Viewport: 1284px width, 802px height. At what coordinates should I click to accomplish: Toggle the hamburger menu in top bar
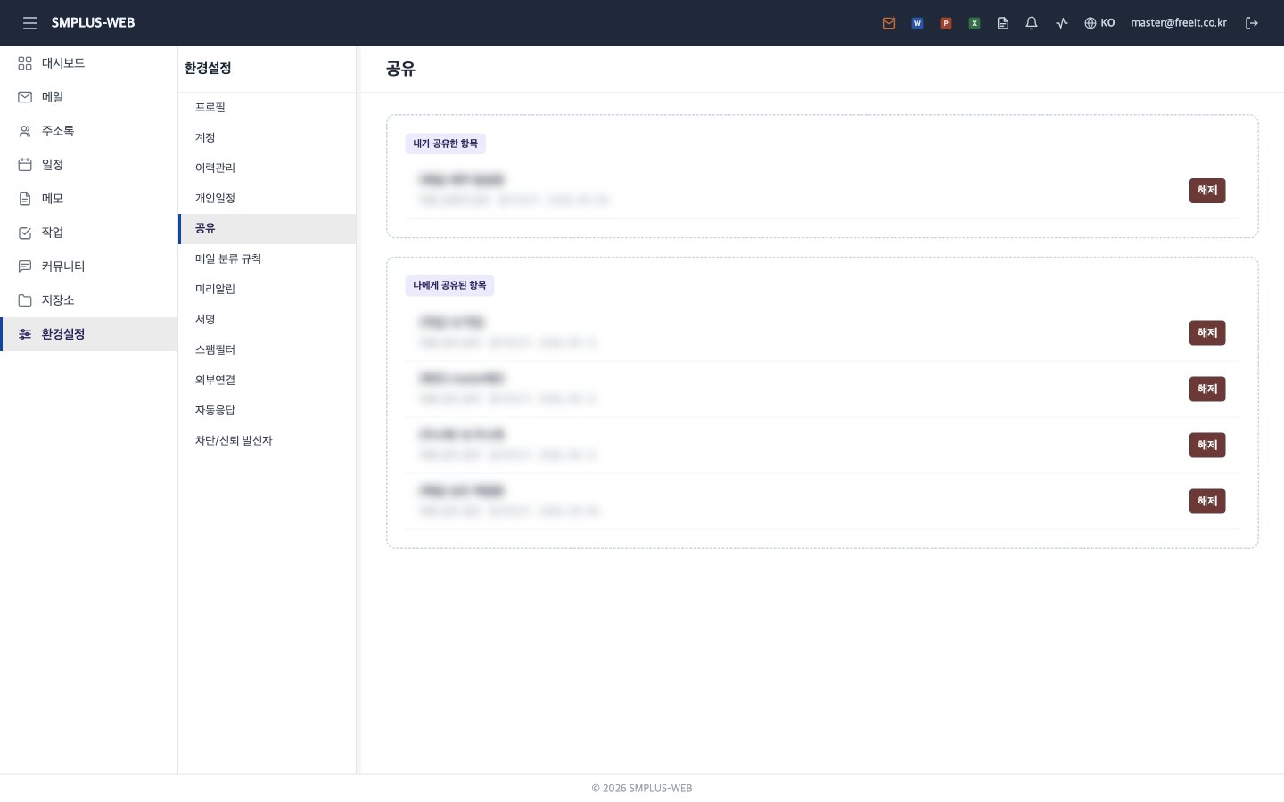(x=30, y=23)
